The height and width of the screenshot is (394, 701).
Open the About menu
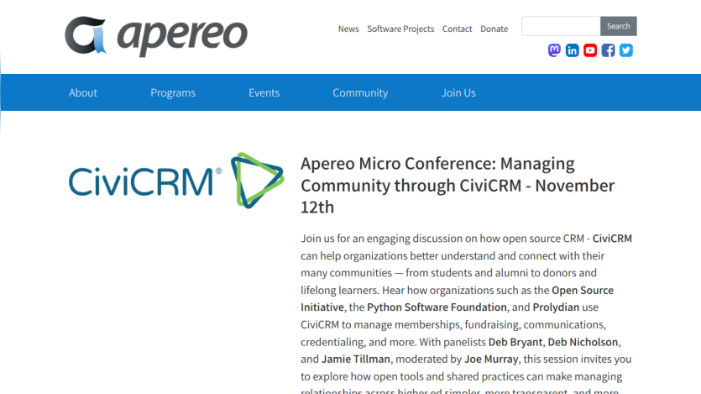[x=83, y=92]
